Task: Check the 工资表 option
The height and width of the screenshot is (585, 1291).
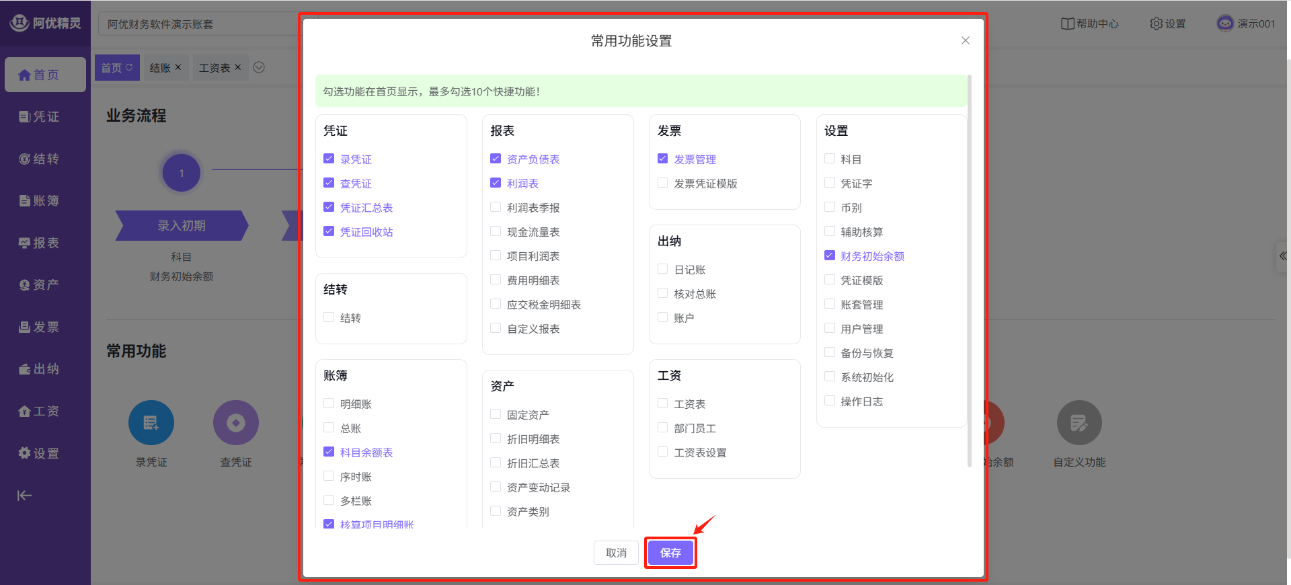Action: point(662,403)
